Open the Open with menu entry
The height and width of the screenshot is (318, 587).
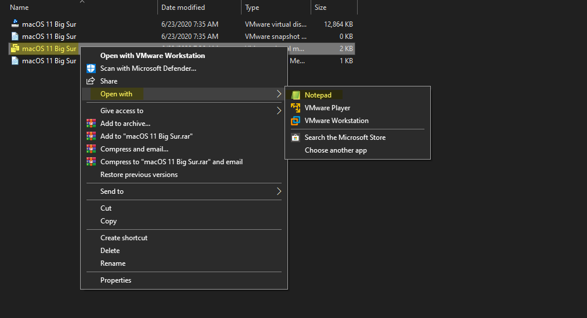[117, 94]
